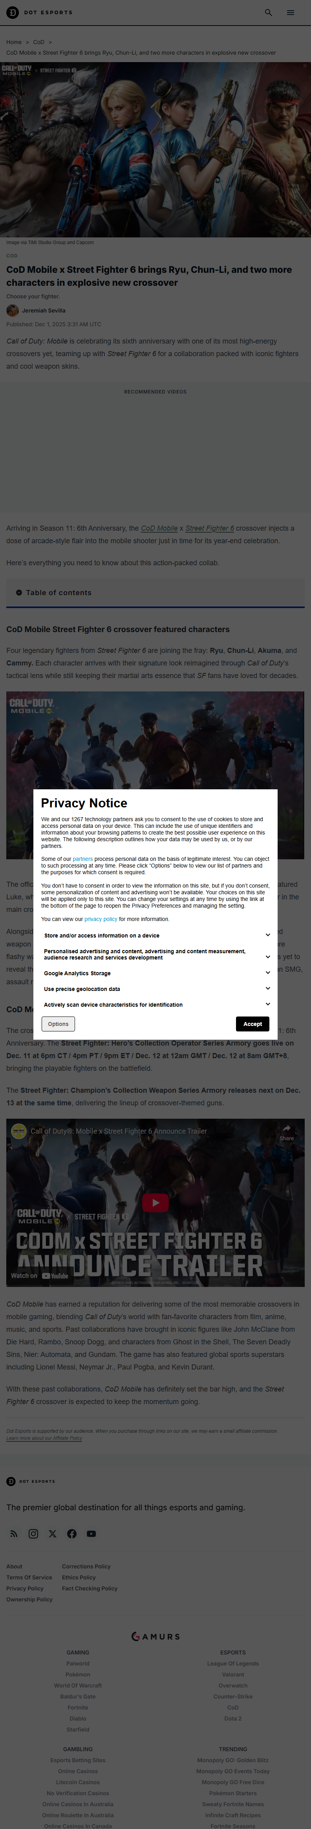Visit the Instagram icon in footer
The height and width of the screenshot is (1829, 311).
tap(33, 1534)
